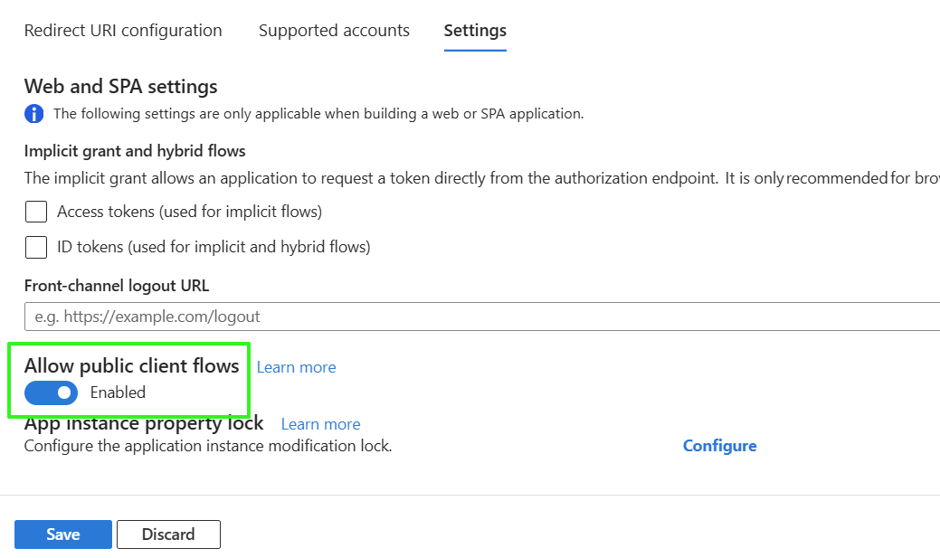Click the Front-channel logout URL input field
940x558 pixels.
point(479,317)
